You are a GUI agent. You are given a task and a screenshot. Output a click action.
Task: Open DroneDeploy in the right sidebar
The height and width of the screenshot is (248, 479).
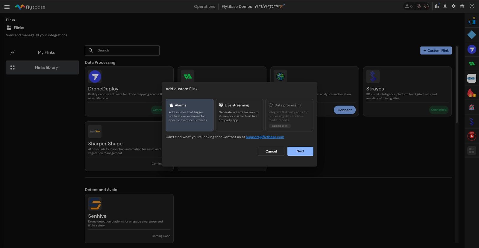pyautogui.click(x=472, y=49)
